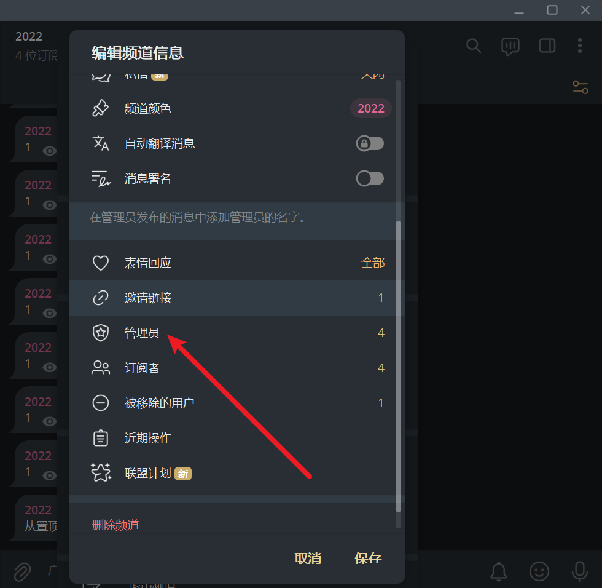Toggle the locked 自动翻译消息 switch

tap(370, 144)
